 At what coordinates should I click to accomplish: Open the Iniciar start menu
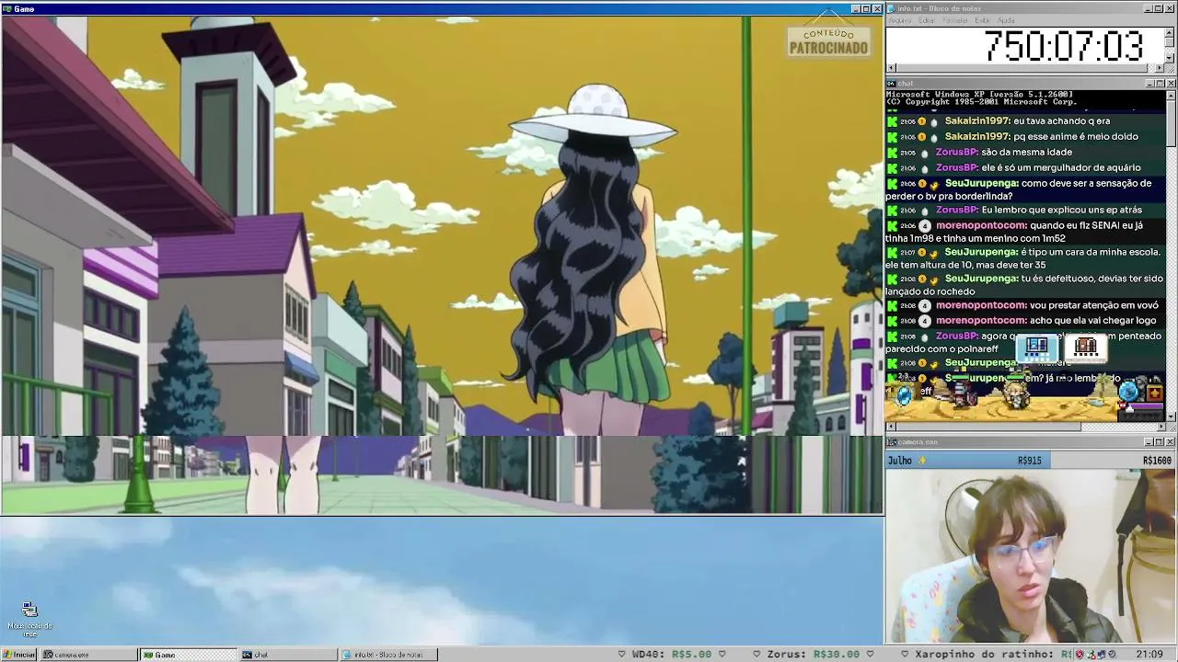click(18, 655)
